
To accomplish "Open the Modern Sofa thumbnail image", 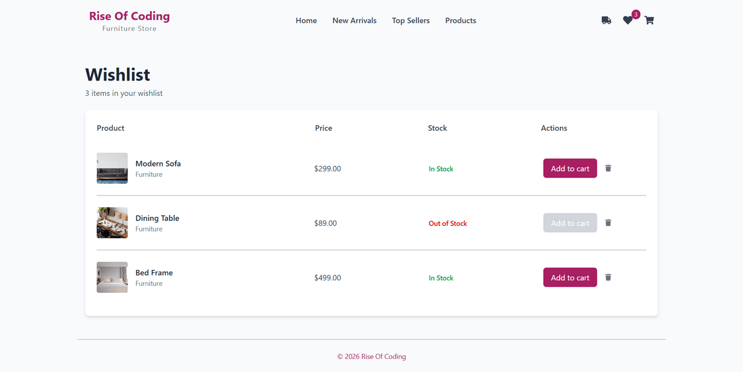I will pyautogui.click(x=112, y=168).
